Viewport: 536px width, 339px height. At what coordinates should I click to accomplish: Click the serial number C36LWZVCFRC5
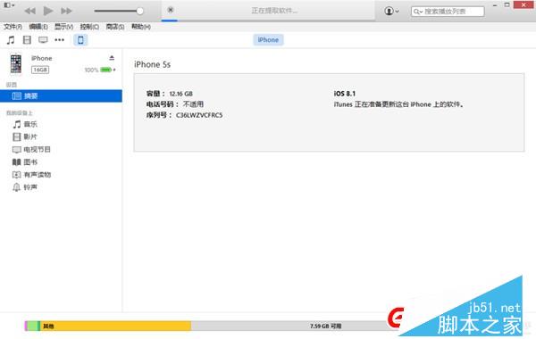[x=199, y=115]
